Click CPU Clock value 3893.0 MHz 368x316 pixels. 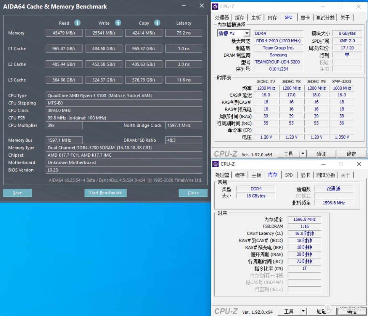124,110
